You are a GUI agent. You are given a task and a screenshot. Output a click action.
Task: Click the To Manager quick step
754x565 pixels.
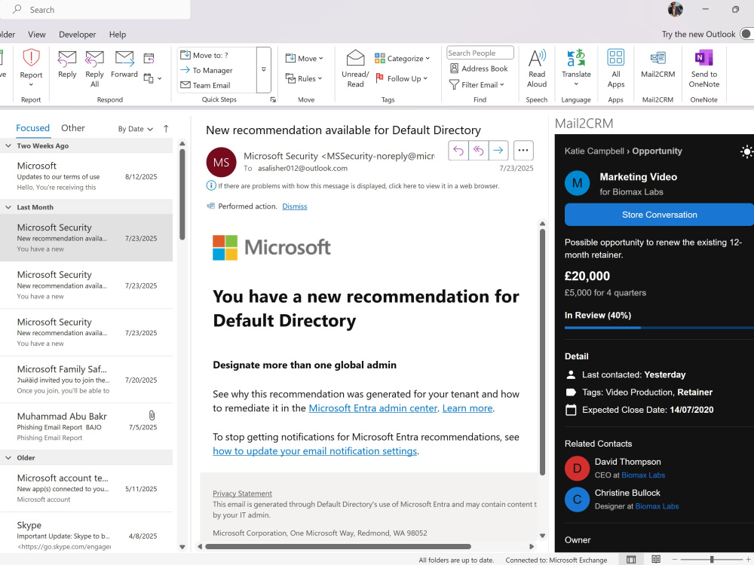[x=207, y=70]
